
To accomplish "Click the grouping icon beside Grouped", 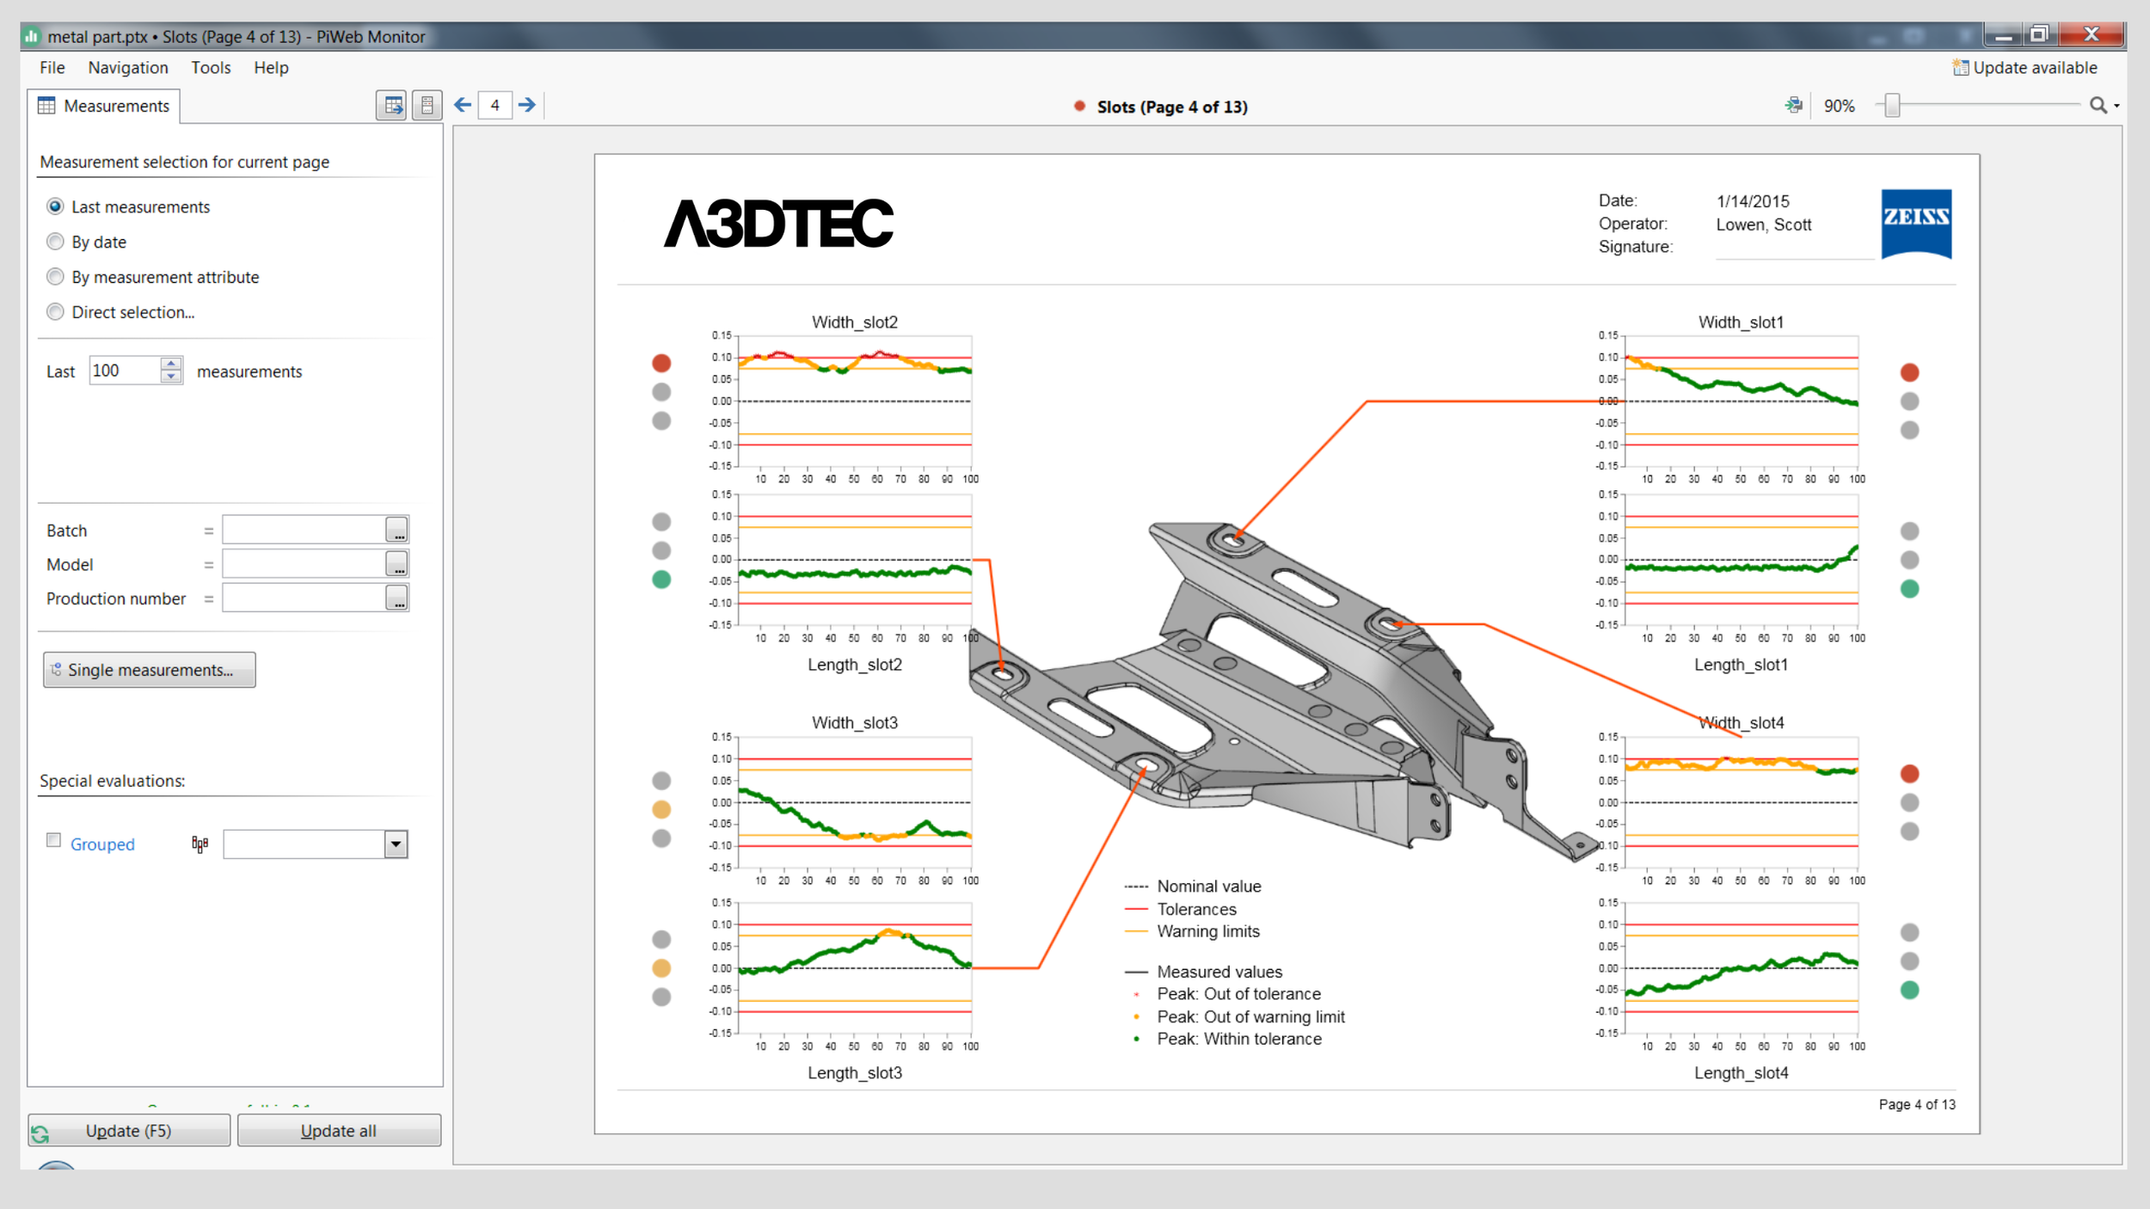I will 200,844.
